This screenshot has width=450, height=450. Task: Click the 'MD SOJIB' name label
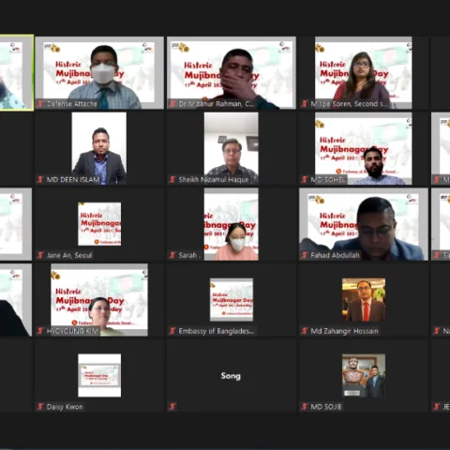click(x=326, y=406)
